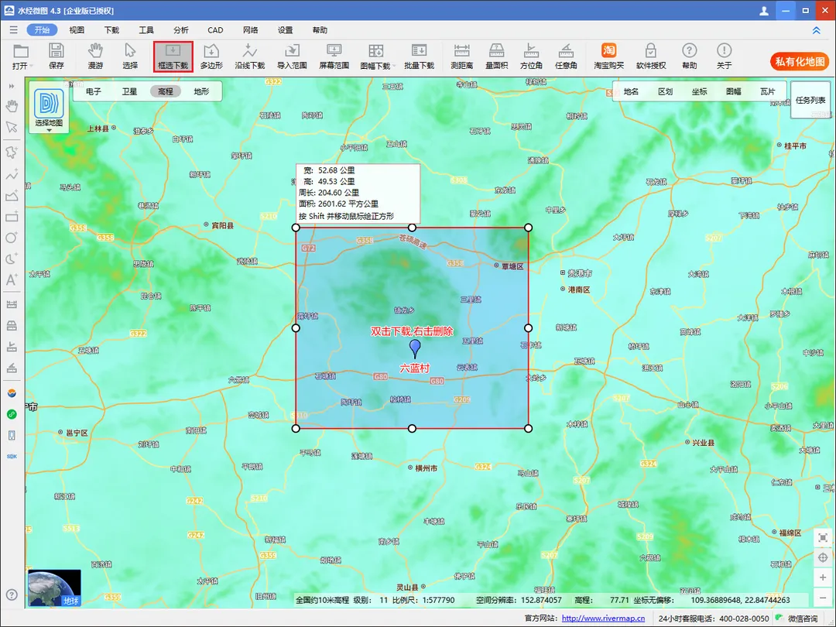Toggle the 区划 overlay
The image size is (836, 627).
[665, 91]
